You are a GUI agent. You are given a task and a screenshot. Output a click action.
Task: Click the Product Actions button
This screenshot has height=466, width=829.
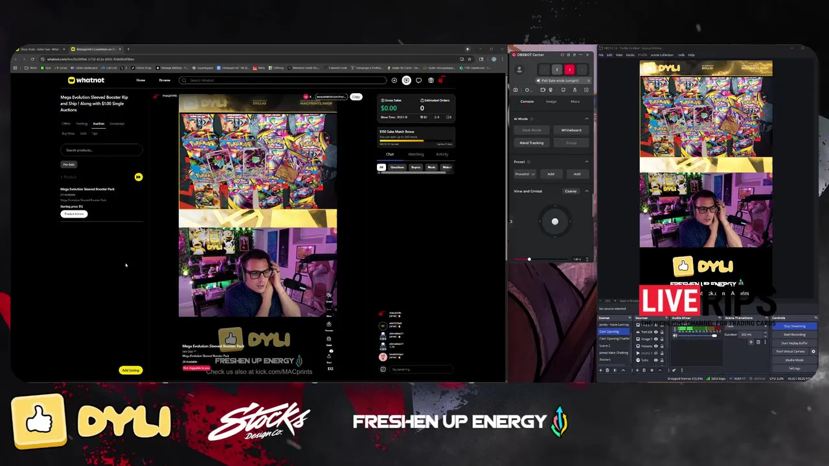coord(74,214)
